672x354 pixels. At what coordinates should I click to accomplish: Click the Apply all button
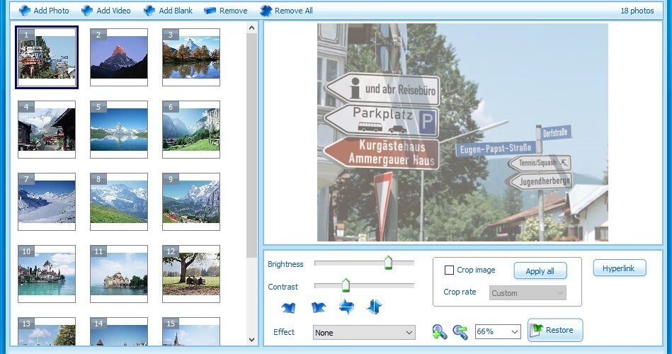coord(540,271)
